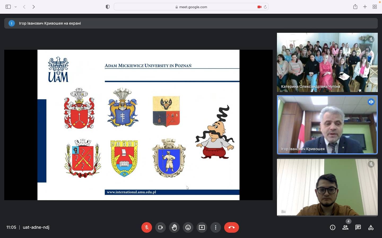The height and width of the screenshot is (238, 382).
Task: Raise hand in the meeting
Action: click(x=174, y=227)
